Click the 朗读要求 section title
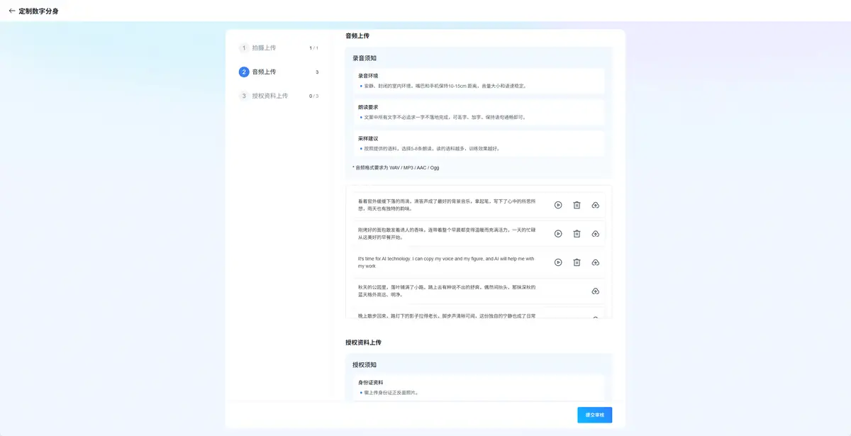This screenshot has height=436, width=851. (368, 107)
